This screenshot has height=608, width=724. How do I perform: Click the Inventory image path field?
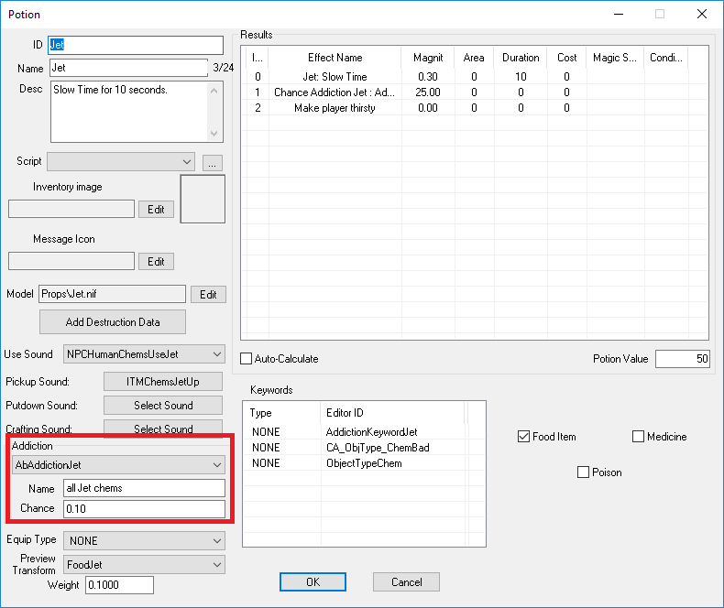coord(71,209)
